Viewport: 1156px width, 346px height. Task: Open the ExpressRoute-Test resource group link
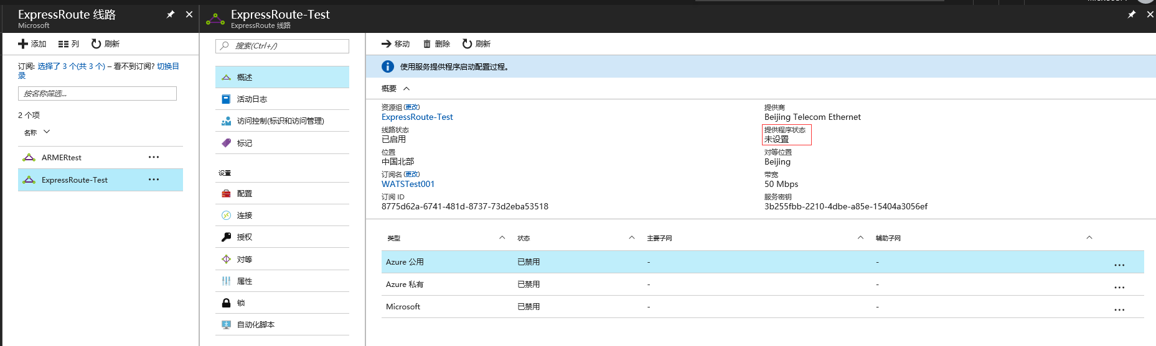(417, 117)
